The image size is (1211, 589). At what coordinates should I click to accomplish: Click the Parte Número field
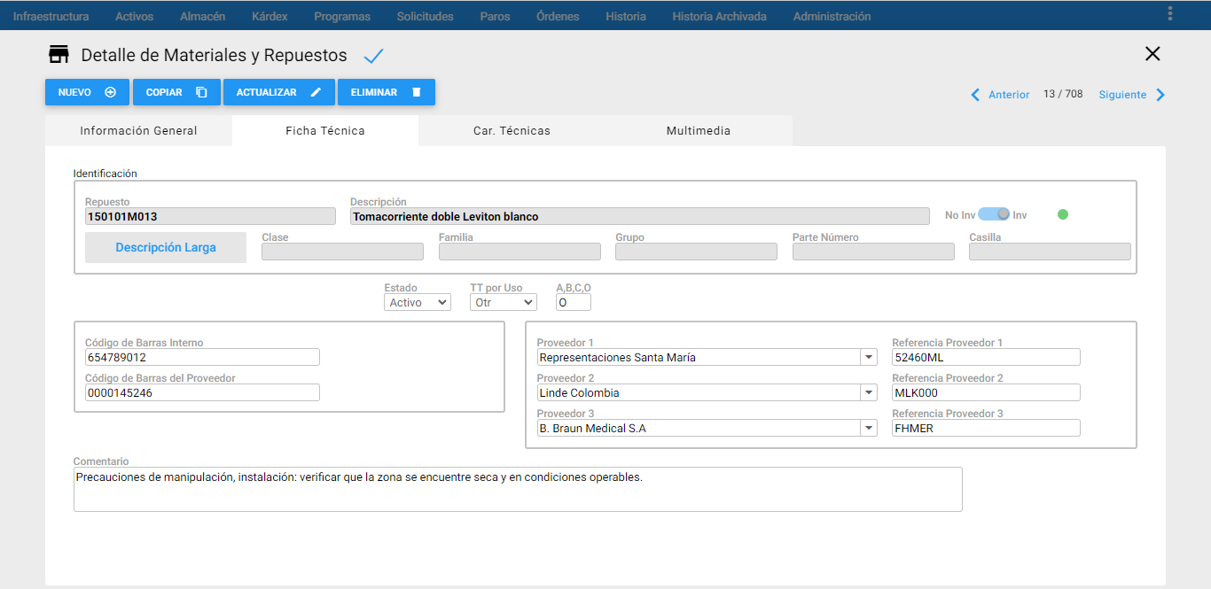(x=873, y=252)
